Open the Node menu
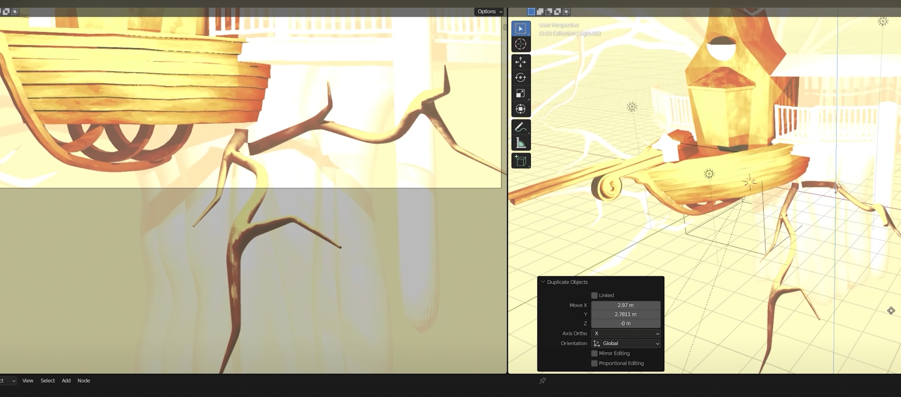This screenshot has height=397, width=901. [x=84, y=381]
